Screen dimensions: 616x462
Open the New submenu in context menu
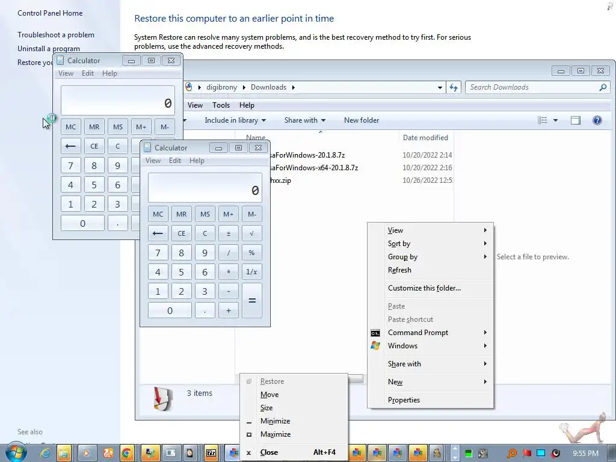pyautogui.click(x=430, y=382)
